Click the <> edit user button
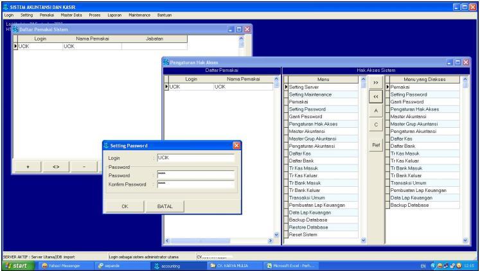This screenshot has width=480, height=271. [x=56, y=166]
